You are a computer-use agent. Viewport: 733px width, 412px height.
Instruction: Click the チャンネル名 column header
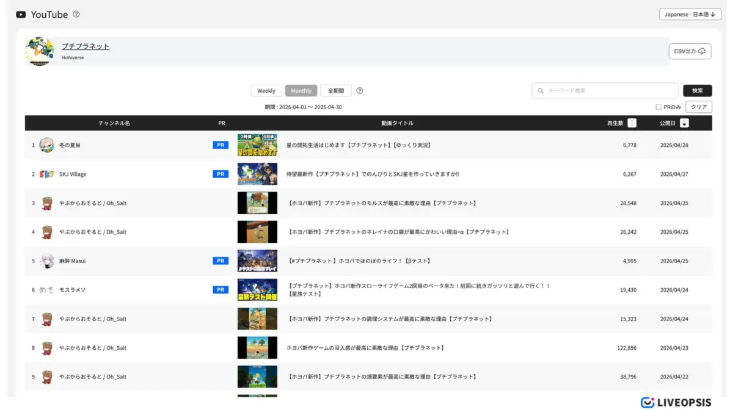114,123
